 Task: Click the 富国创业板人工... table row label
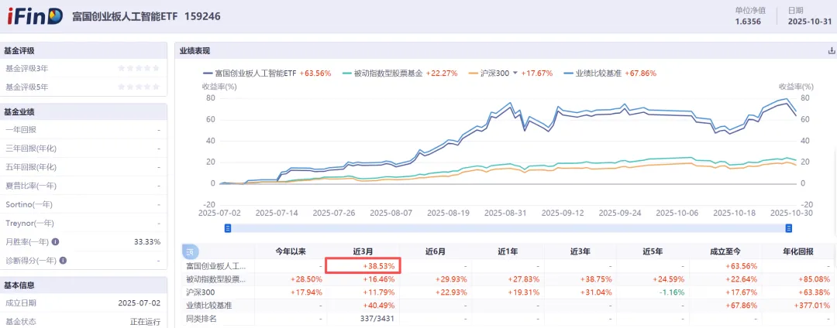216,265
